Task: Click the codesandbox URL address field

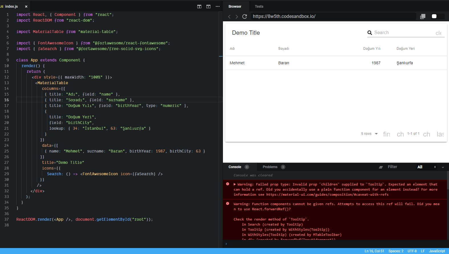Action: click(x=333, y=16)
